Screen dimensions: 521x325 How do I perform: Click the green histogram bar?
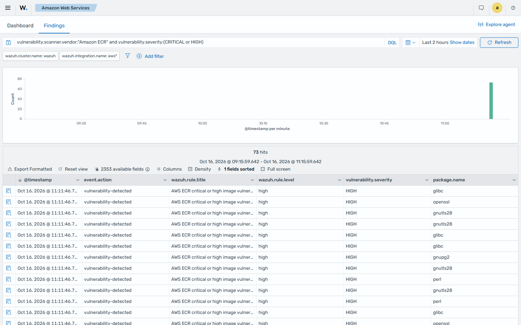[491, 101]
